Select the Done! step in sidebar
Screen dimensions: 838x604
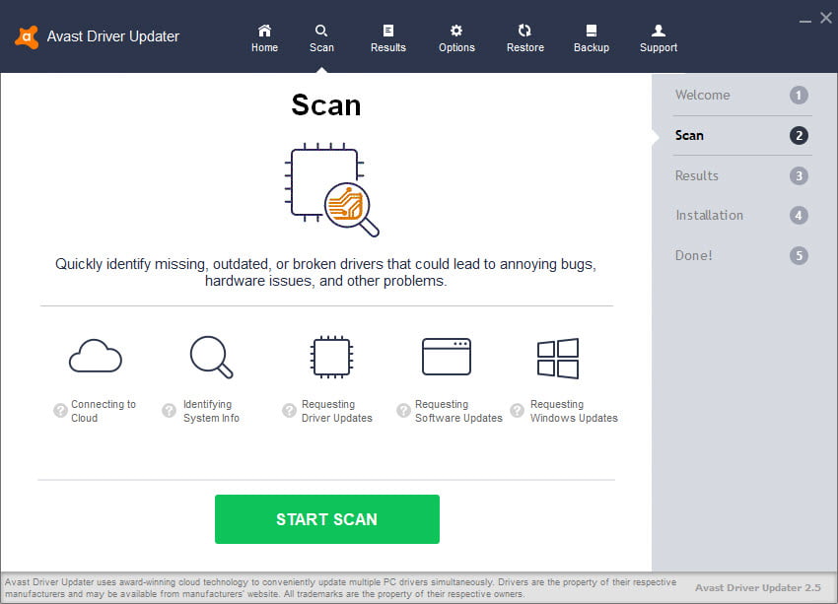[741, 255]
